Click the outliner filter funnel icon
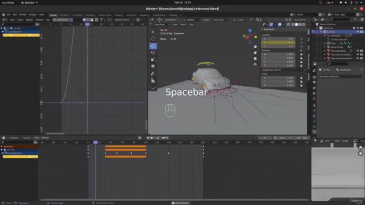This screenshot has width=365, height=205. (x=355, y=20)
